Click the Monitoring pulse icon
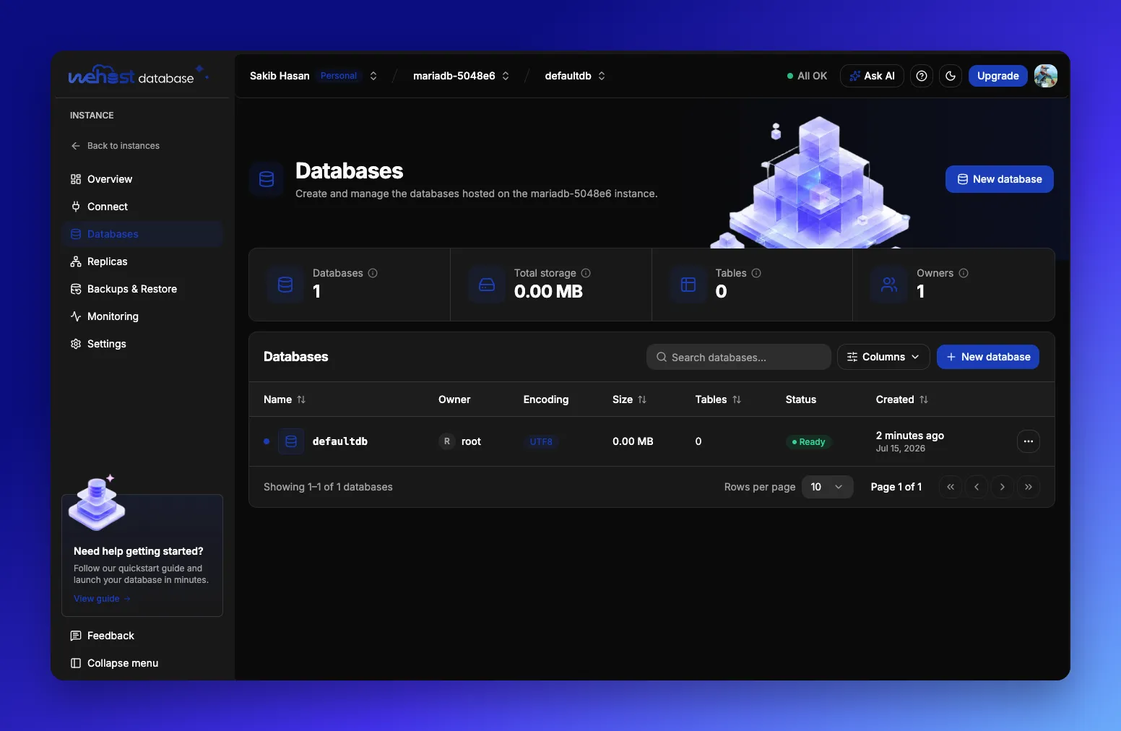The height and width of the screenshot is (731, 1121). click(76, 316)
